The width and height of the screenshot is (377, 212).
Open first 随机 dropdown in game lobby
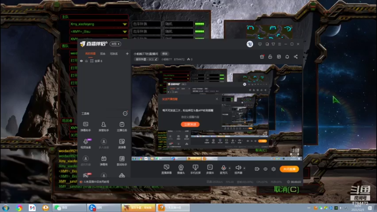pos(179,24)
